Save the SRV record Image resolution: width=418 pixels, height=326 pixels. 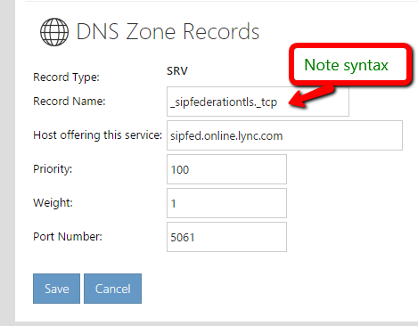(x=56, y=289)
